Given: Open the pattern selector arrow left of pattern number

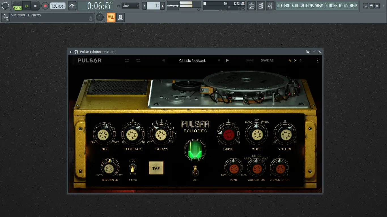Looking at the screenshot, I should point(144,6).
